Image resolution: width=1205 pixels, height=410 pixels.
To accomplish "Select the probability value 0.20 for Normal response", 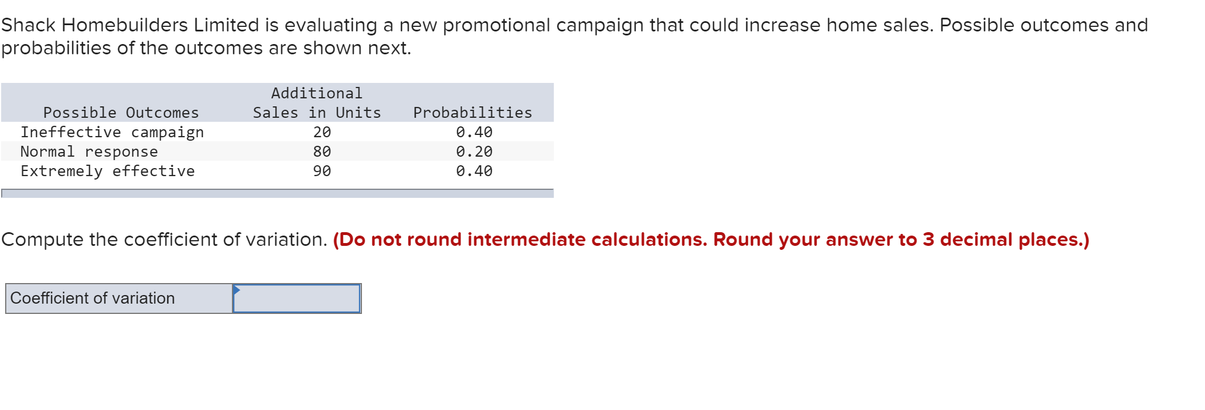I will click(x=474, y=151).
